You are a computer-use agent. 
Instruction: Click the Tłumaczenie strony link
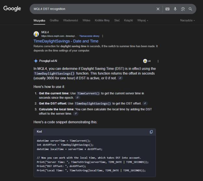pyautogui.click(x=89, y=36)
